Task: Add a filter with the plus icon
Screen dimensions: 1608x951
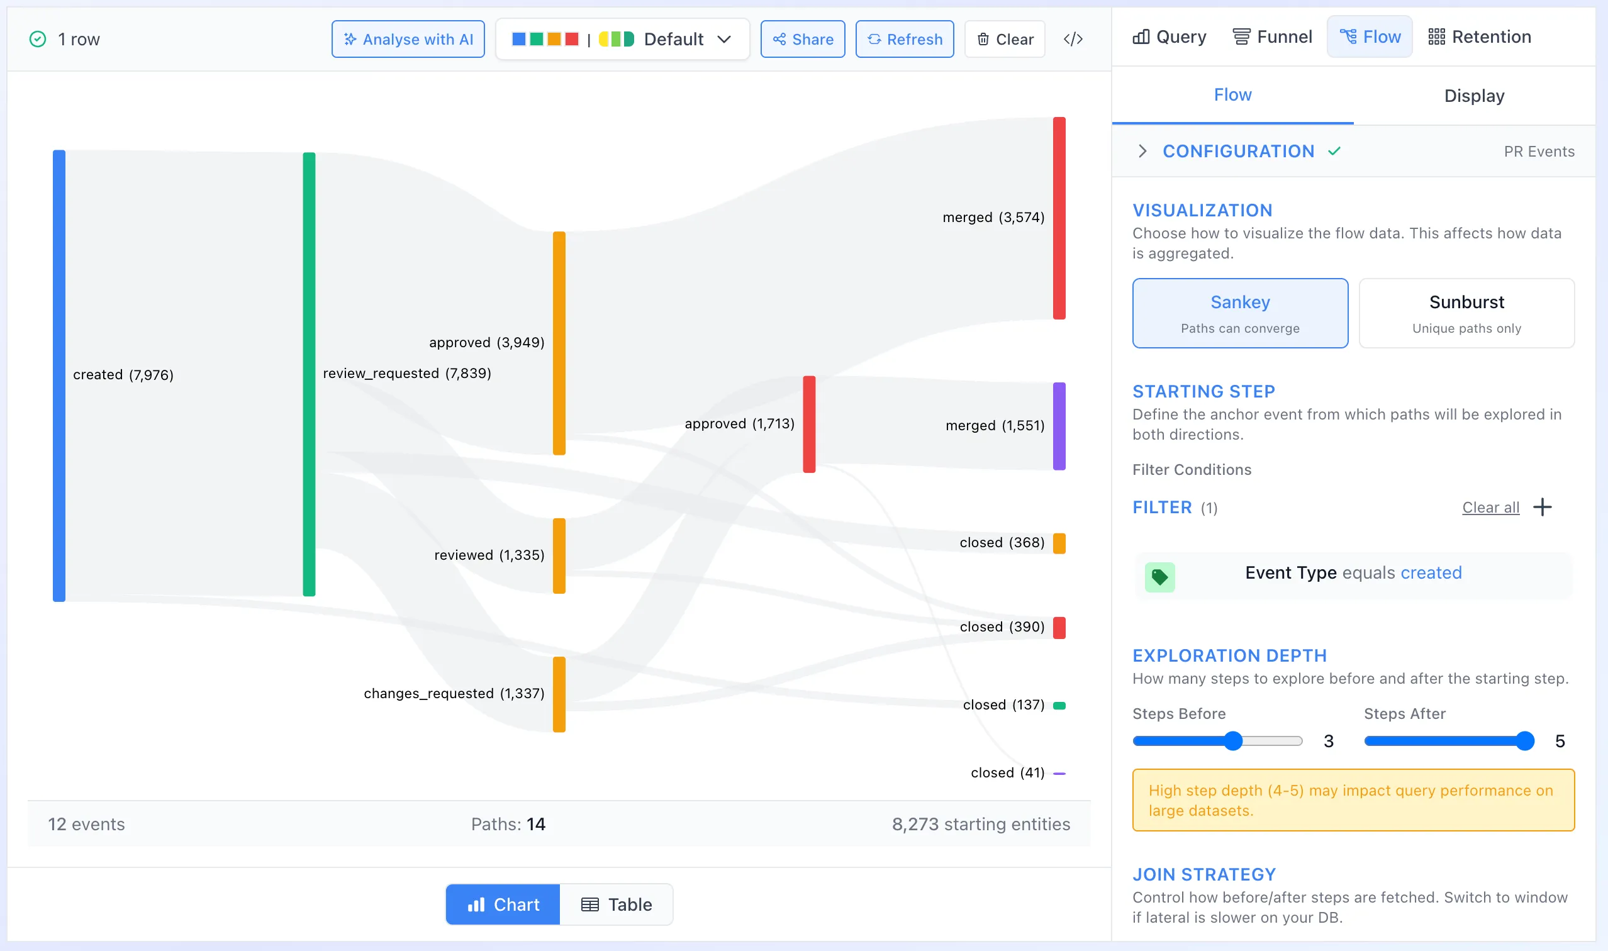Action: coord(1542,507)
